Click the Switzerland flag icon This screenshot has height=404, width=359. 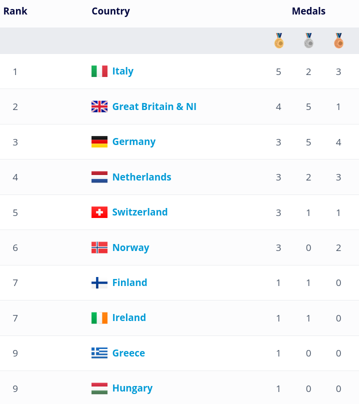pos(99,212)
